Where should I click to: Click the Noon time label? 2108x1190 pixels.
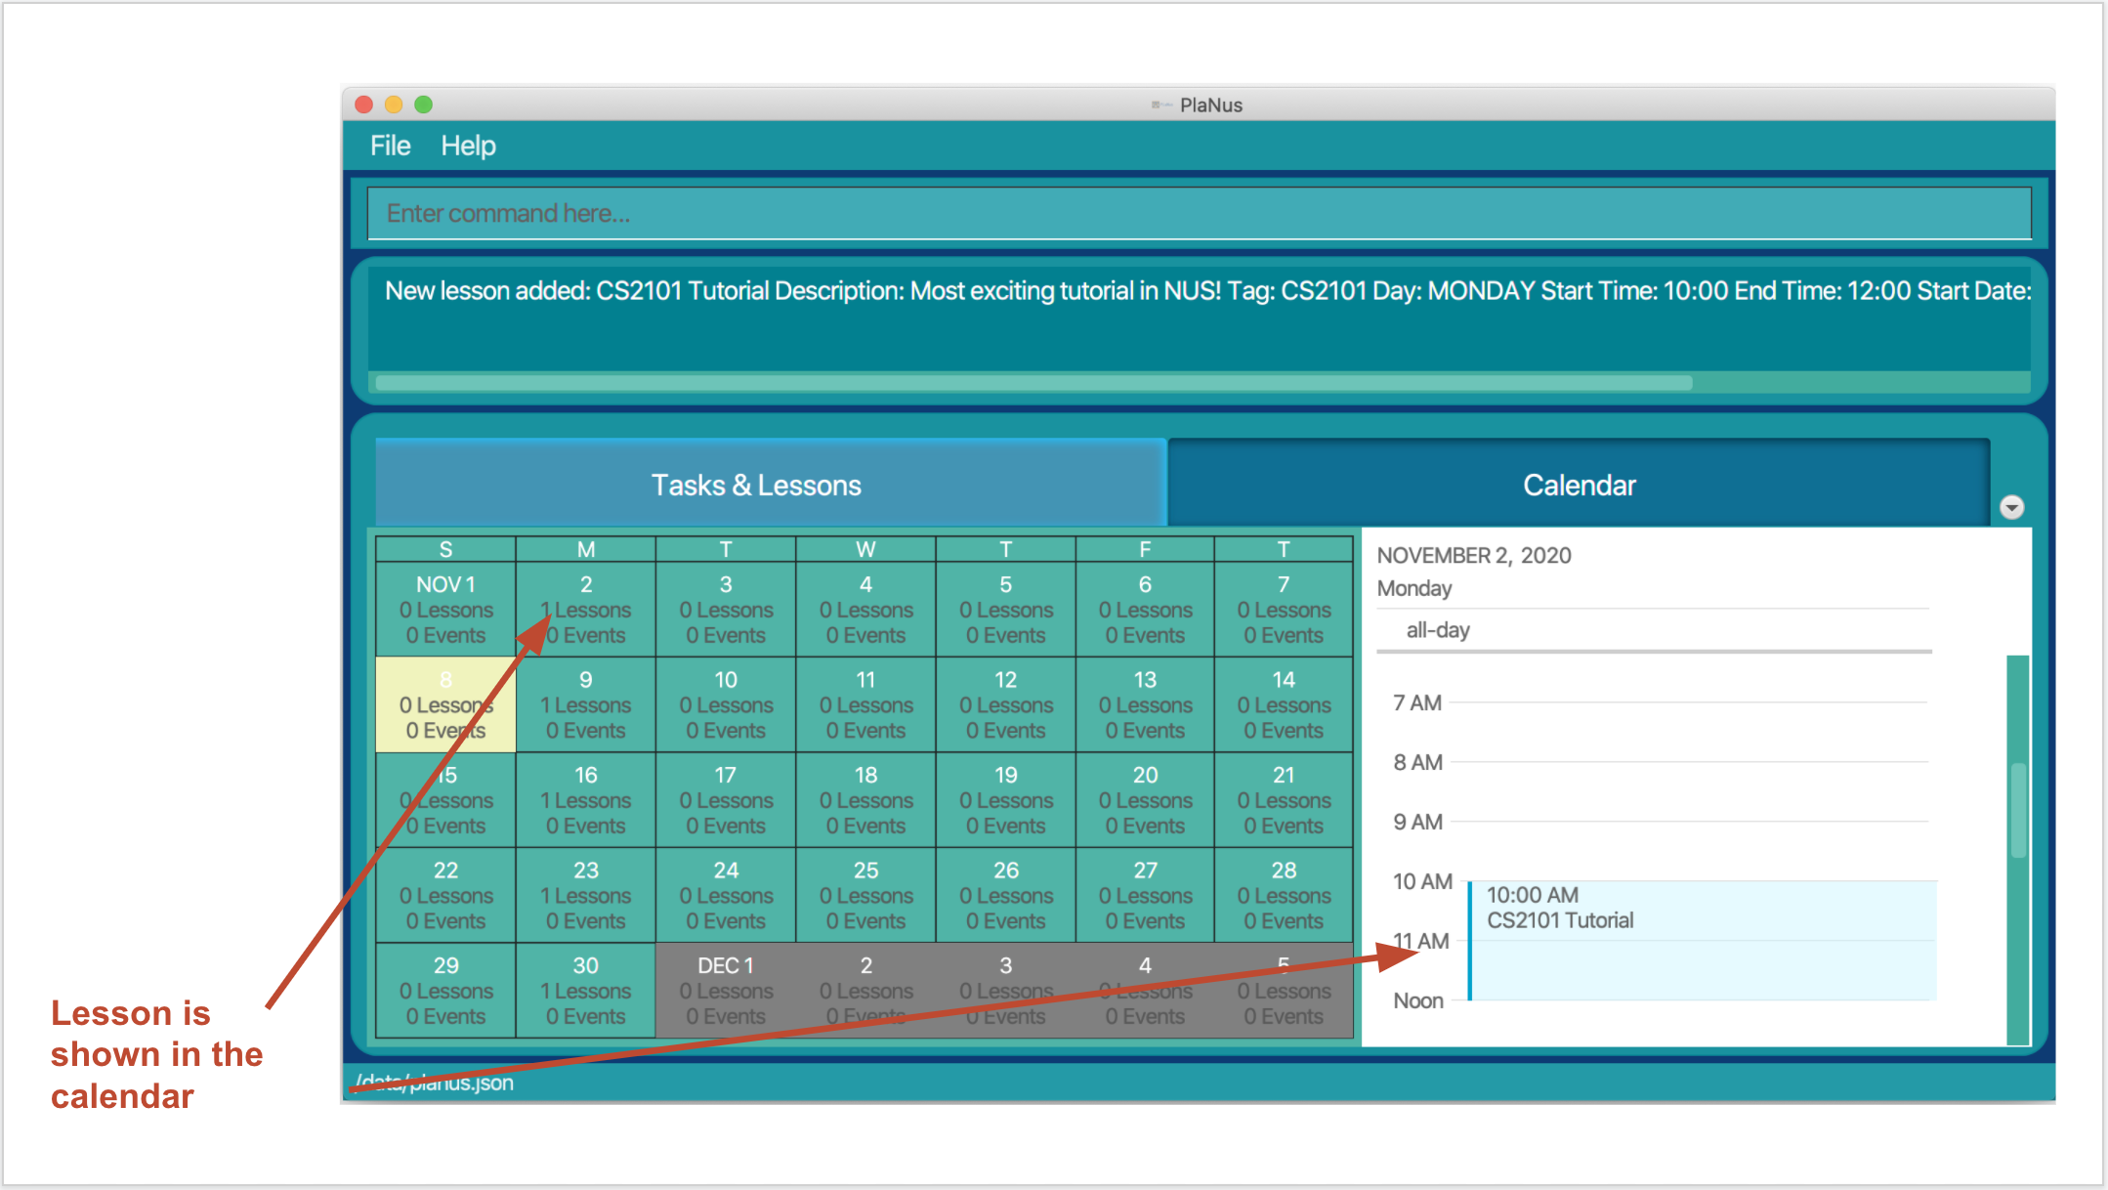[1417, 1000]
